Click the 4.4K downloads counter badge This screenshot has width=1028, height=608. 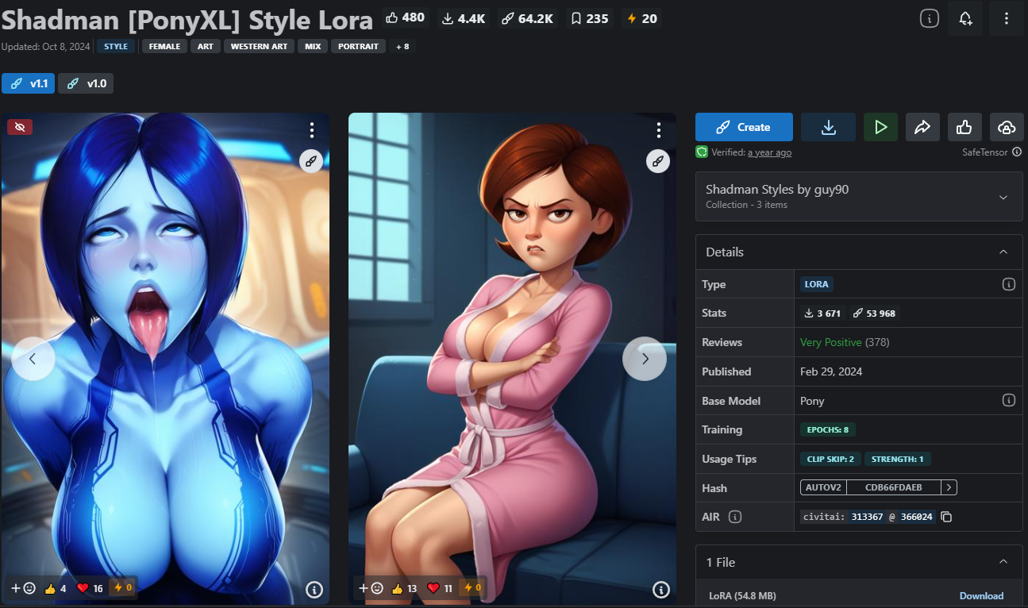tap(464, 18)
